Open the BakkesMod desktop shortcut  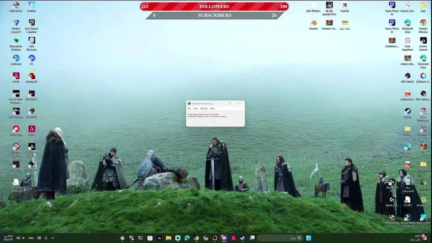16,7
